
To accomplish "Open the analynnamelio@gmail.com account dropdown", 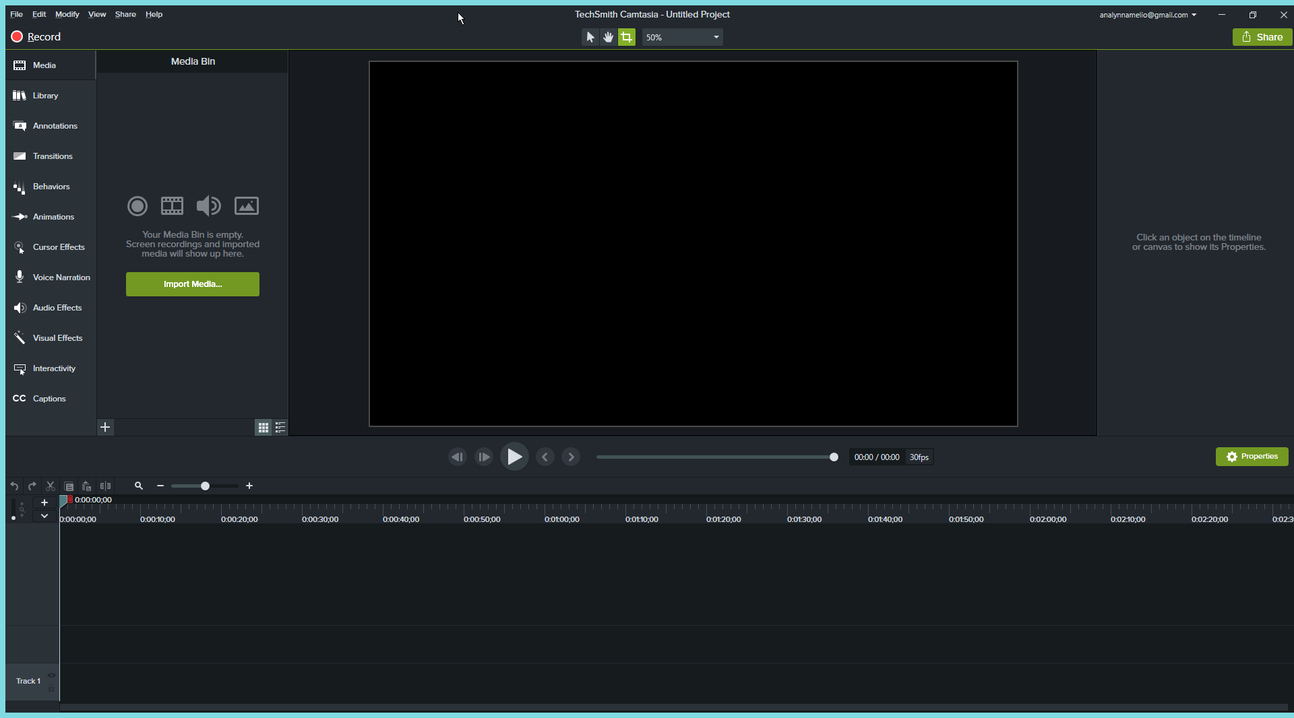I will [1148, 15].
